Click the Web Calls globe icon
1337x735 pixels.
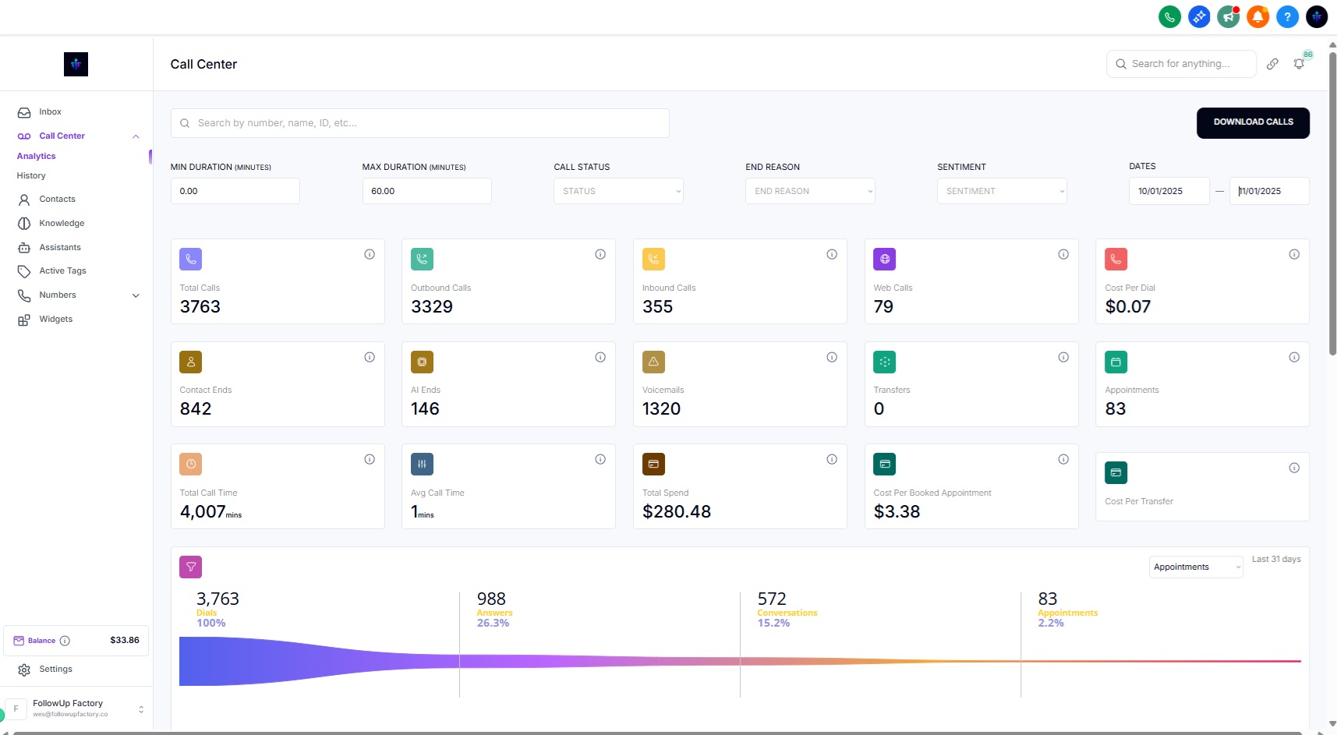click(x=885, y=259)
